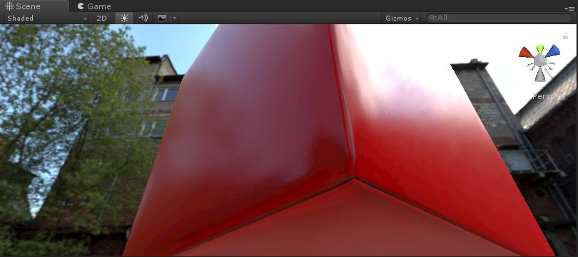The height and width of the screenshot is (257, 578).
Task: Toggle scene effects with the image icon
Action: click(162, 18)
